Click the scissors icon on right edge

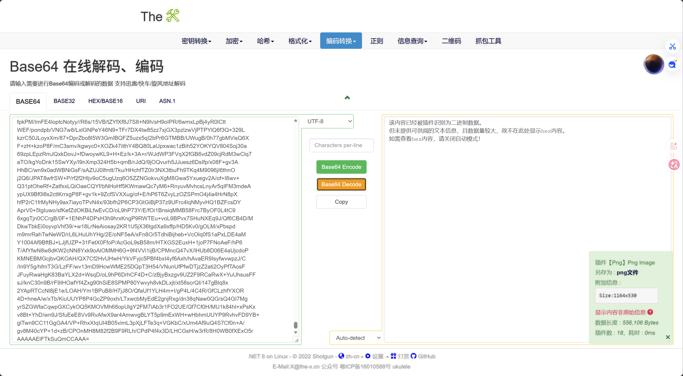click(672, 46)
